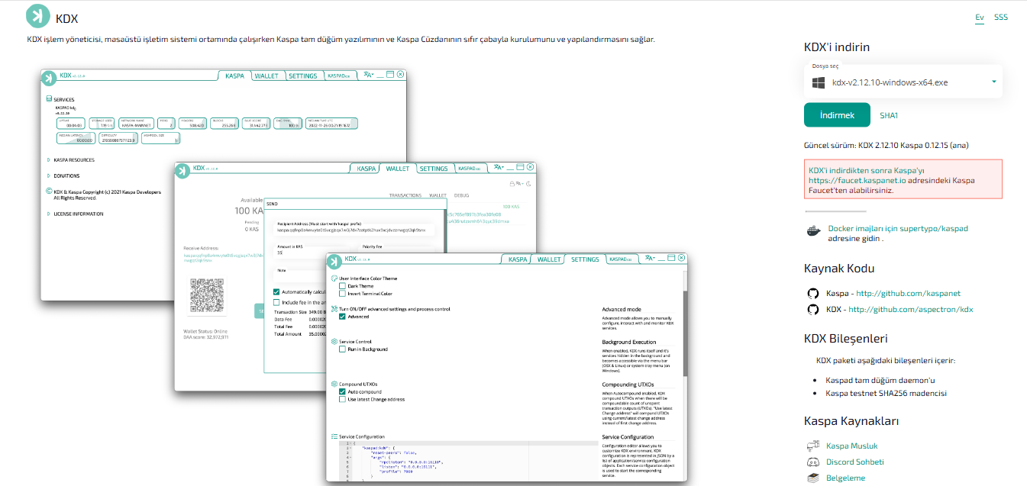Open the language icon in the Wallet-tab window
This screenshot has height=486, width=1027.
499,167
